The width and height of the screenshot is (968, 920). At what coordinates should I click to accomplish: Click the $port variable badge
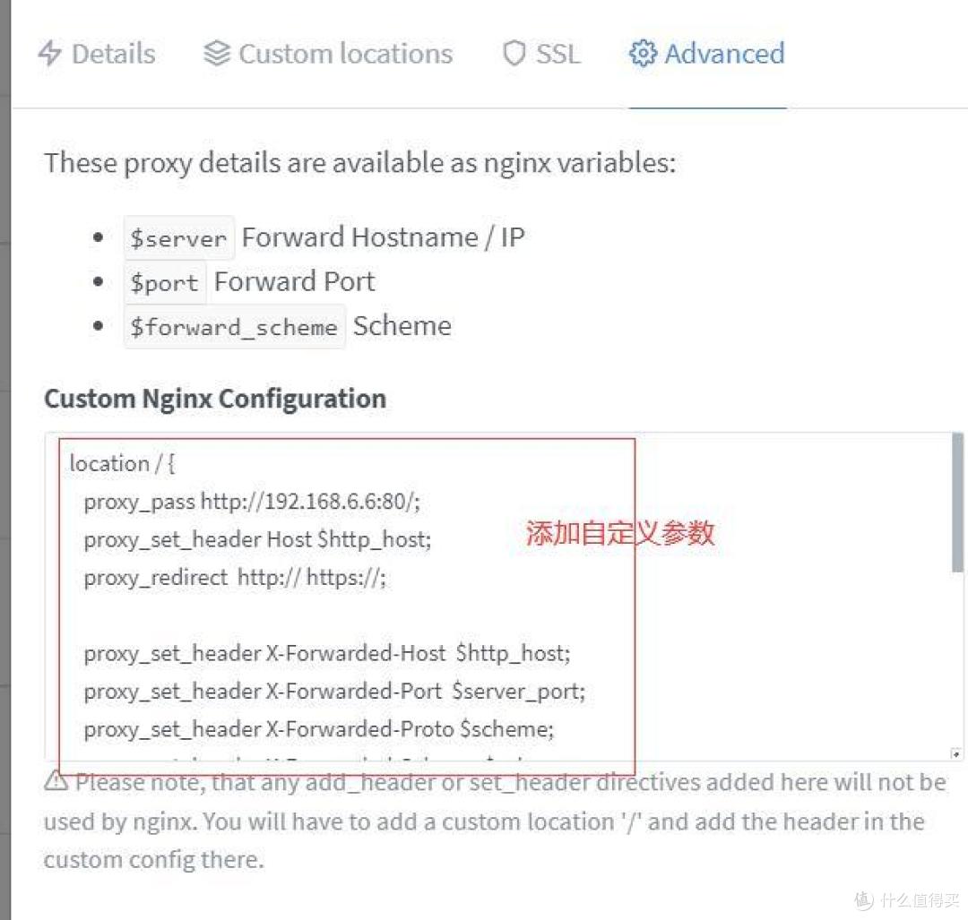pyautogui.click(x=165, y=282)
